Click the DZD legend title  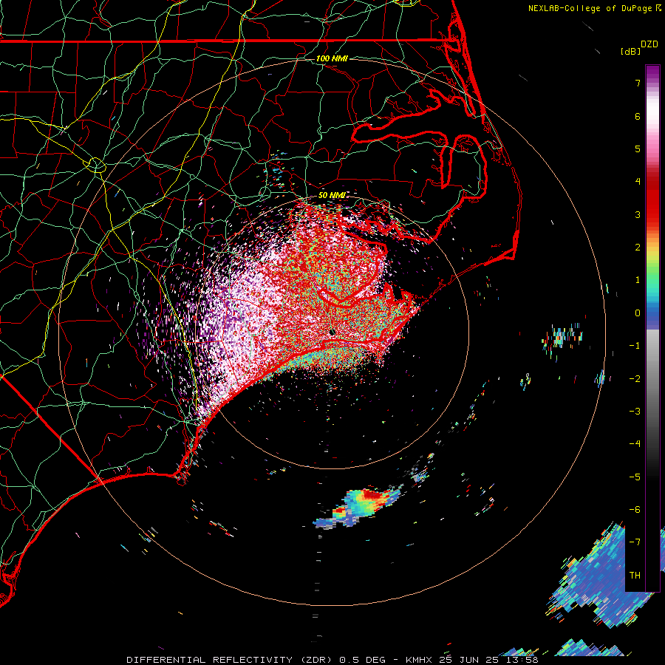[649, 44]
